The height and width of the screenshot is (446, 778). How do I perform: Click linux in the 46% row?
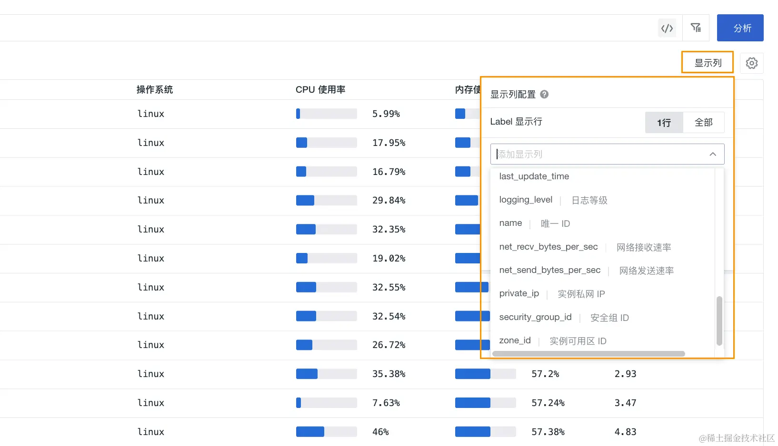[x=151, y=432]
